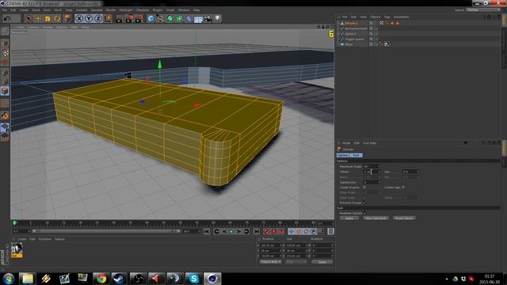Open Tags menu in Object Manager
507x285 pixels.
coord(387,17)
